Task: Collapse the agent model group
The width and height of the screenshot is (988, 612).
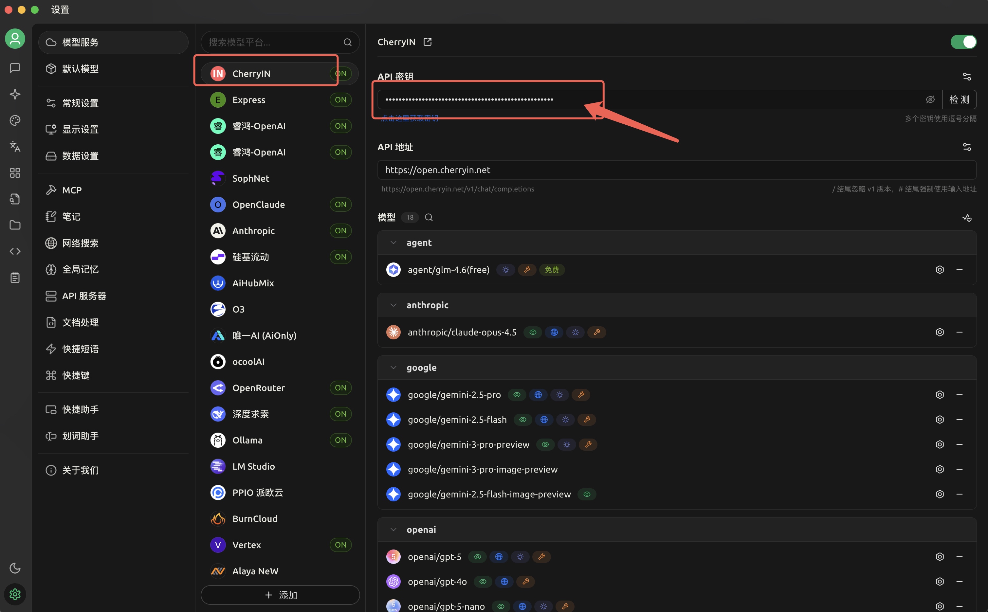Action: (393, 243)
